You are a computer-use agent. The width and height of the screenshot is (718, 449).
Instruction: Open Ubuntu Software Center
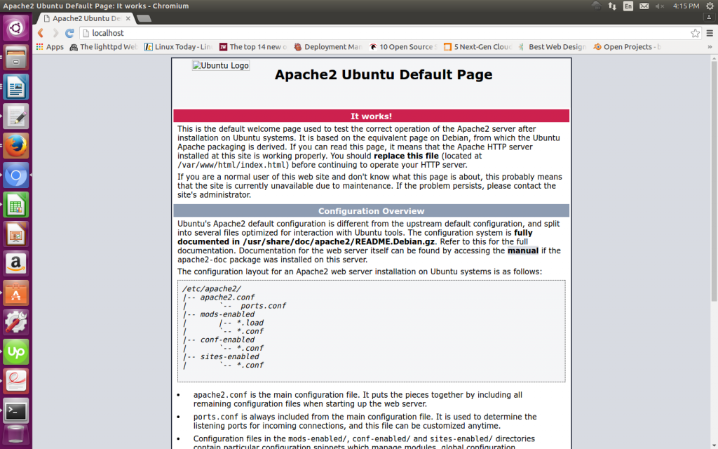[x=16, y=293]
